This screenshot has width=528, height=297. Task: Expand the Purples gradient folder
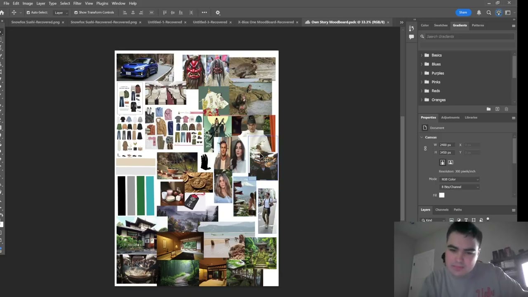tap(422, 73)
